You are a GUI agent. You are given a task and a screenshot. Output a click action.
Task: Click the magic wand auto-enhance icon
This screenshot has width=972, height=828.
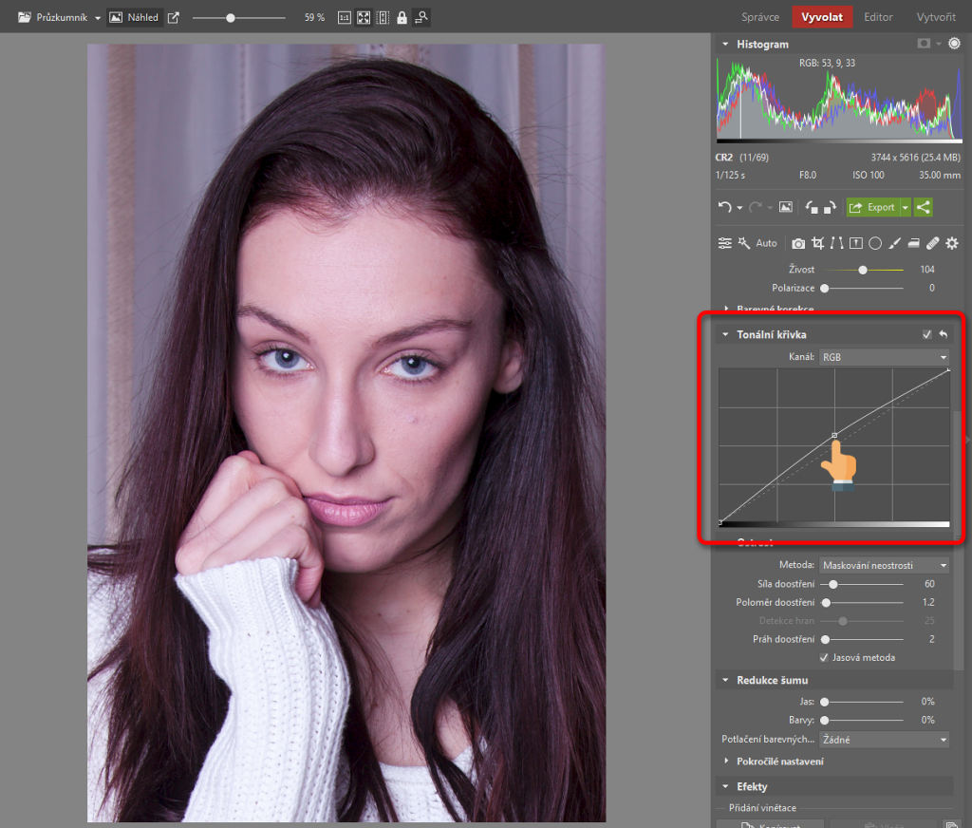coord(744,243)
